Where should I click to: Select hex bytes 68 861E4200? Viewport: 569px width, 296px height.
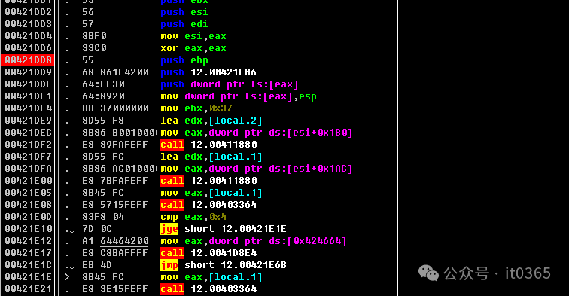pyautogui.click(x=115, y=72)
